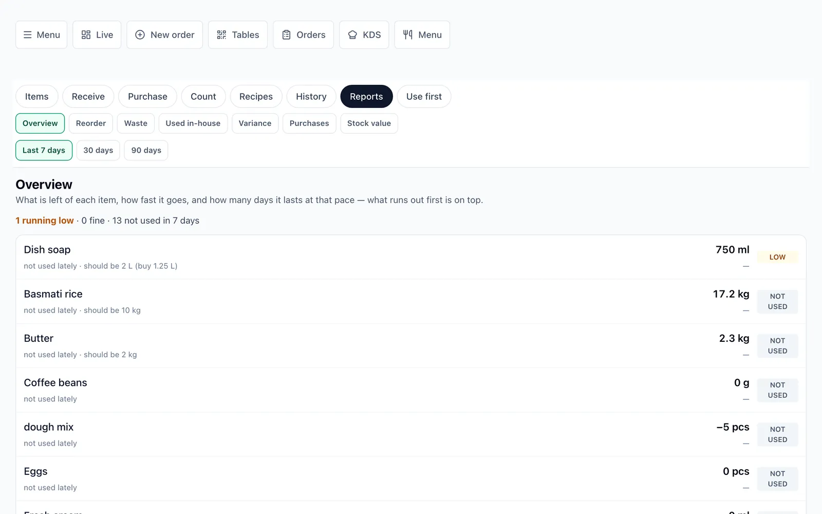Click the KDS chef hat icon
The height and width of the screenshot is (514, 822).
(x=352, y=35)
